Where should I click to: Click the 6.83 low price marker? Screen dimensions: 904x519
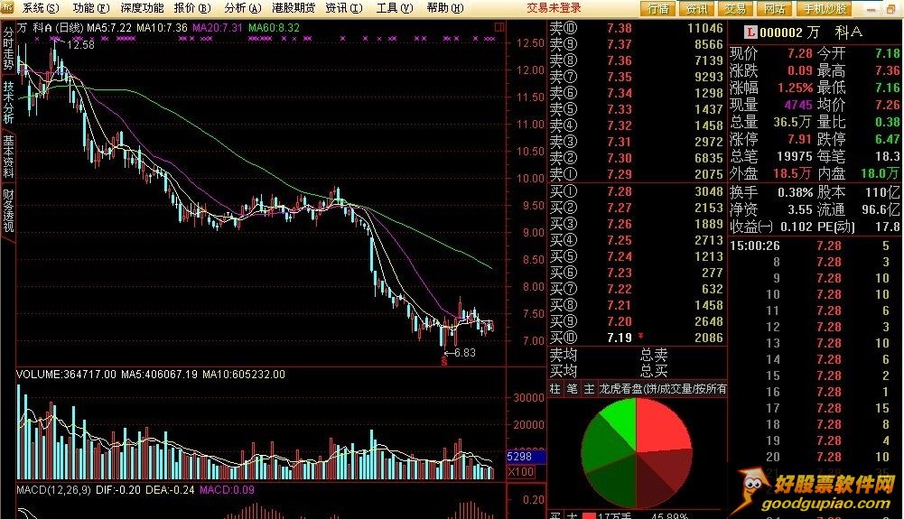pyautogui.click(x=465, y=353)
